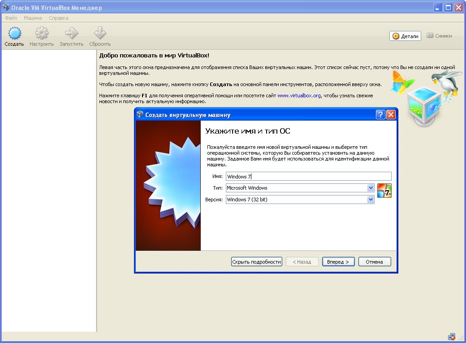This screenshot has height=343, width=466.
Task: Click inside the Имя text field
Action: 308,177
